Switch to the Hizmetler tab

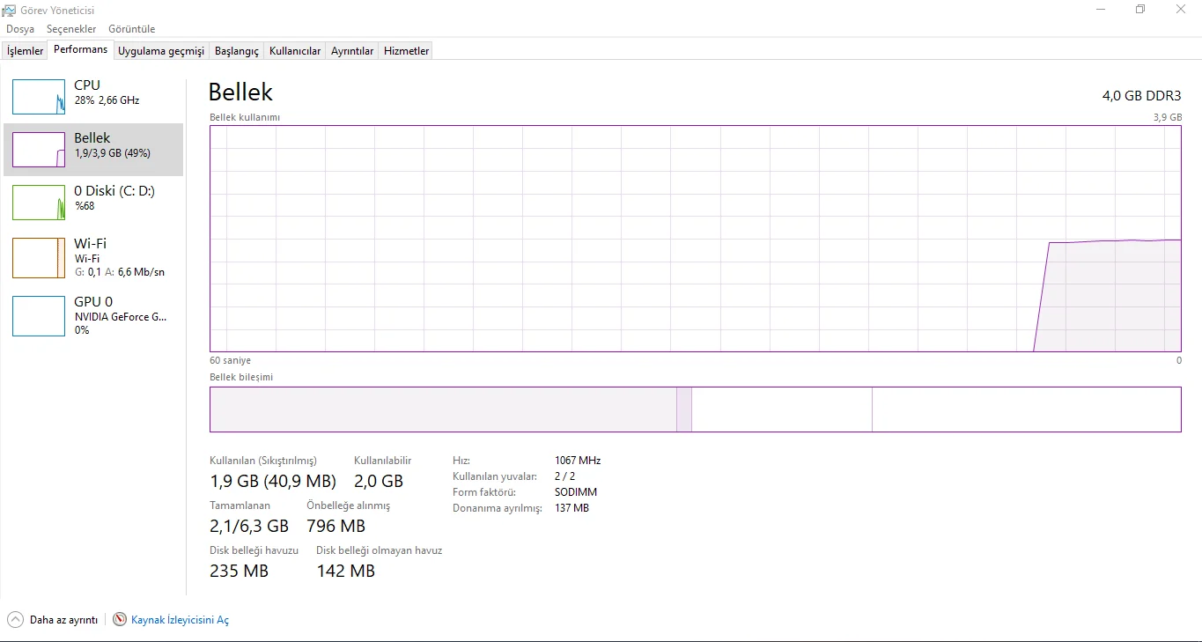coord(406,50)
